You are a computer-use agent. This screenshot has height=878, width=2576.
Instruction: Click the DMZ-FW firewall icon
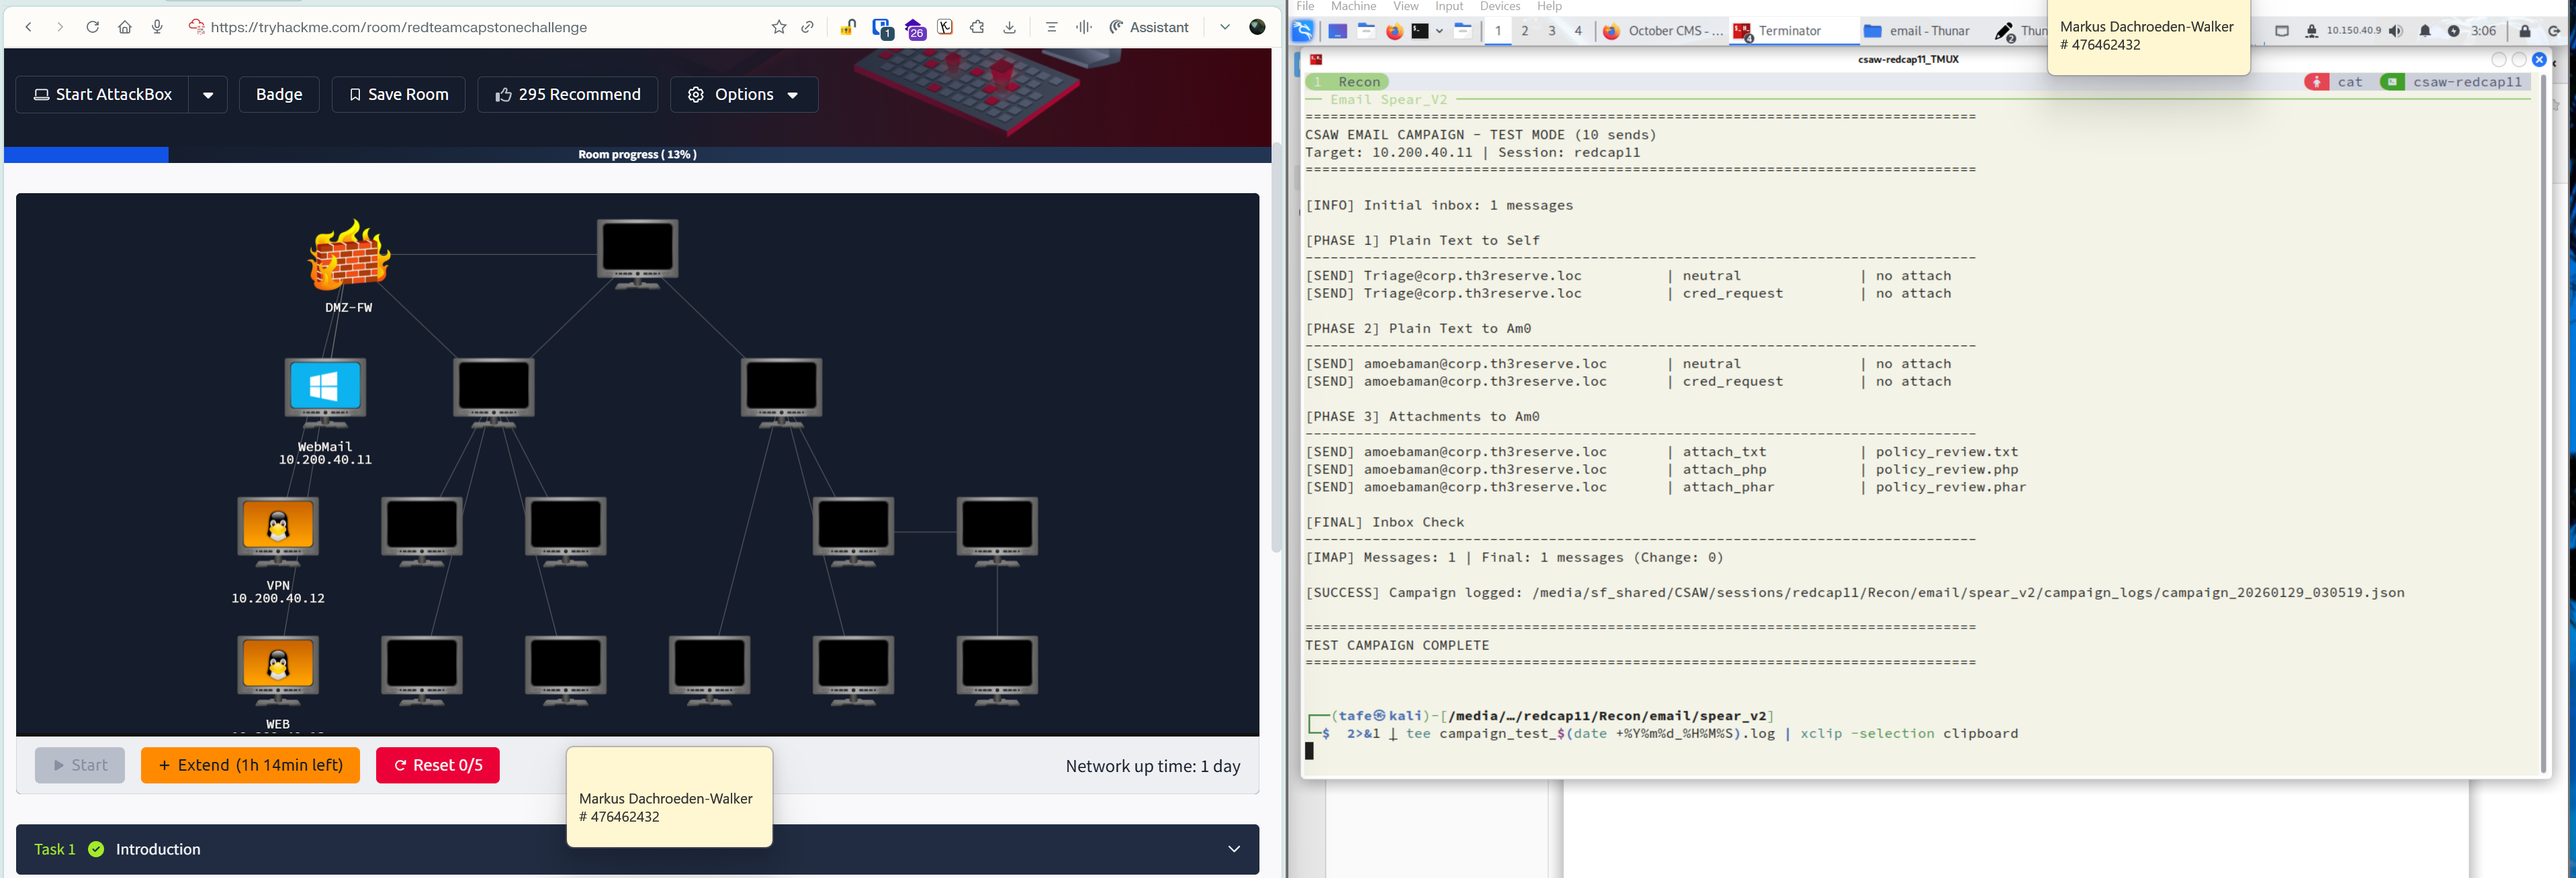pos(348,256)
